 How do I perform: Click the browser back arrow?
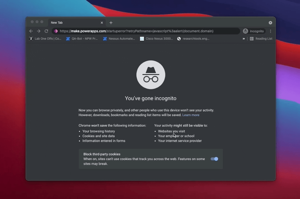tap(31, 31)
